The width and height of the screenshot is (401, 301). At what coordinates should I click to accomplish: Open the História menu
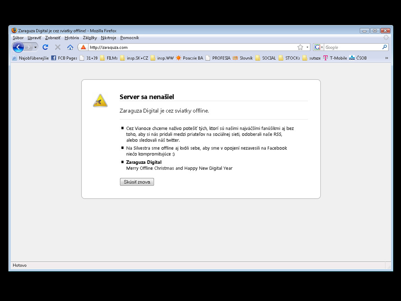(72, 38)
